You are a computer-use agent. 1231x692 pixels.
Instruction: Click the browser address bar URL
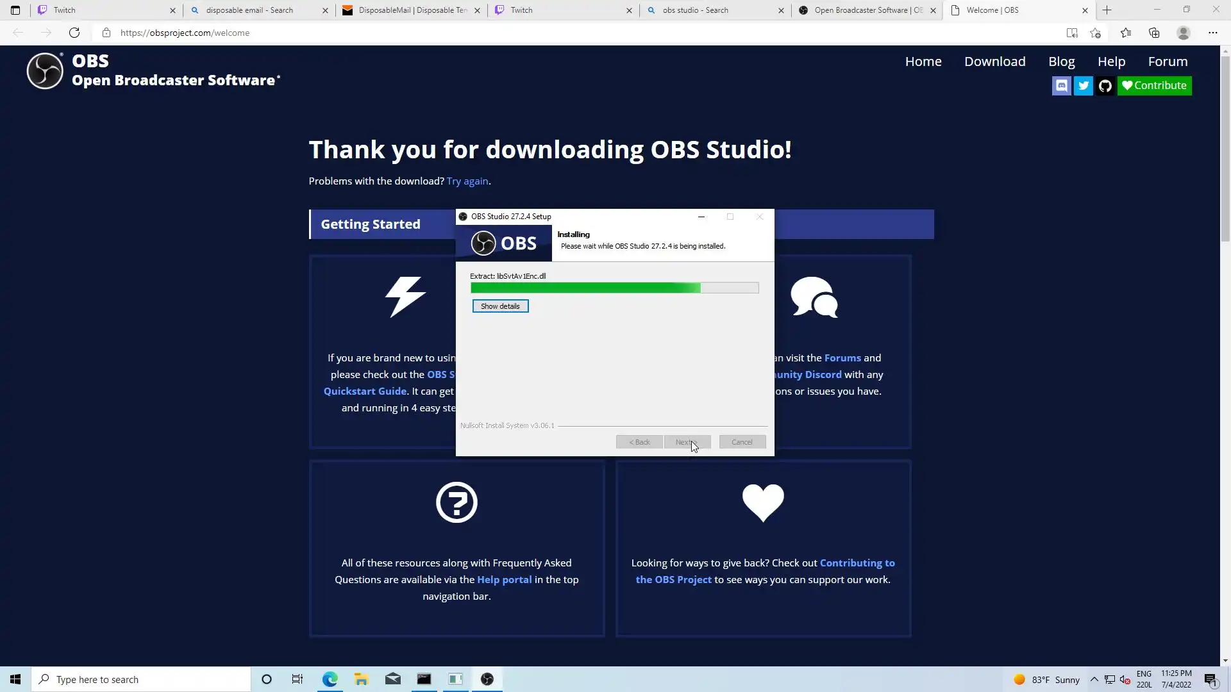tap(185, 33)
